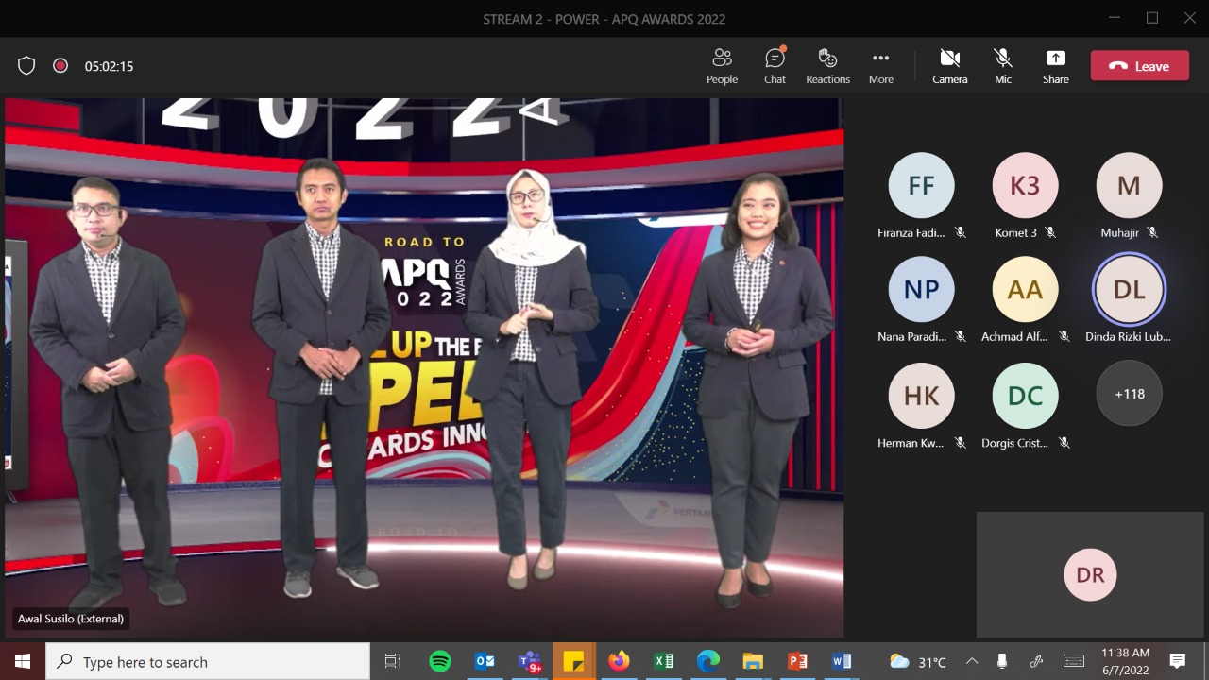Click muted mic icon beside Muhajir
1209x680 pixels.
tap(1152, 232)
